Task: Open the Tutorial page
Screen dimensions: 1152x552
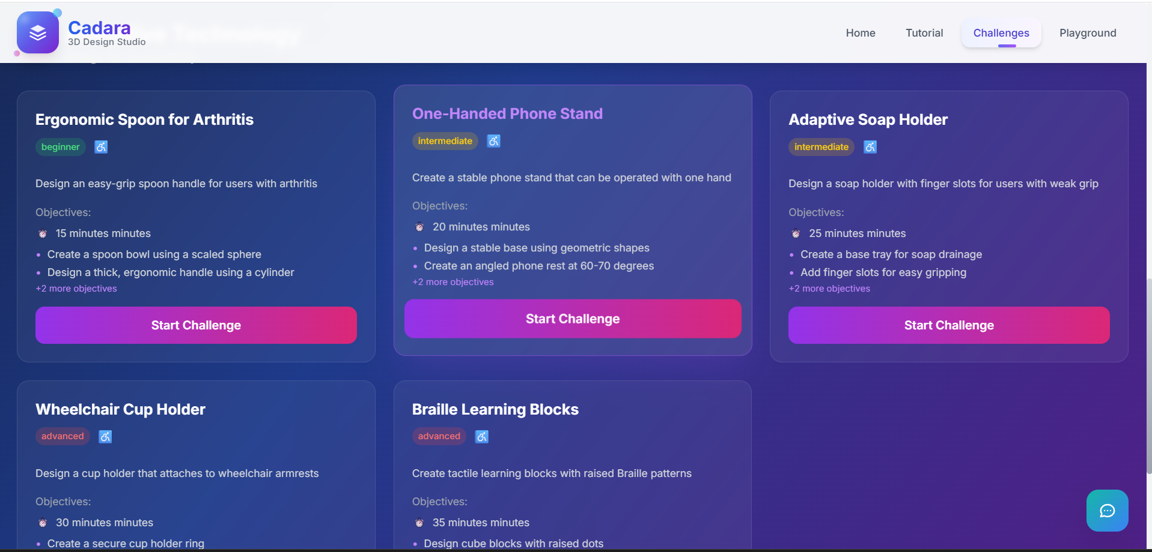Action: coord(924,33)
